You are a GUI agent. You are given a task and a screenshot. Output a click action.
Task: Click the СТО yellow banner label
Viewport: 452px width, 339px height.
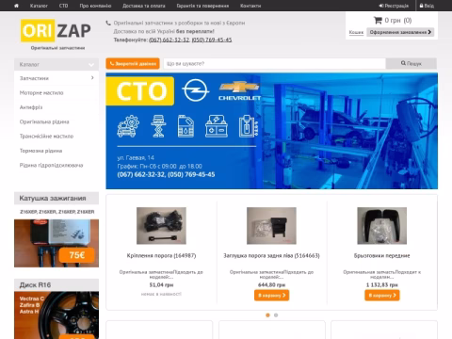pyautogui.click(x=140, y=91)
